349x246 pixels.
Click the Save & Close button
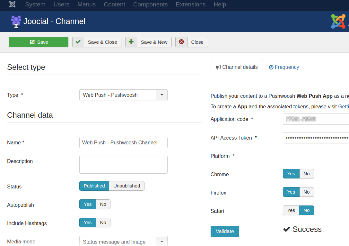(97, 42)
